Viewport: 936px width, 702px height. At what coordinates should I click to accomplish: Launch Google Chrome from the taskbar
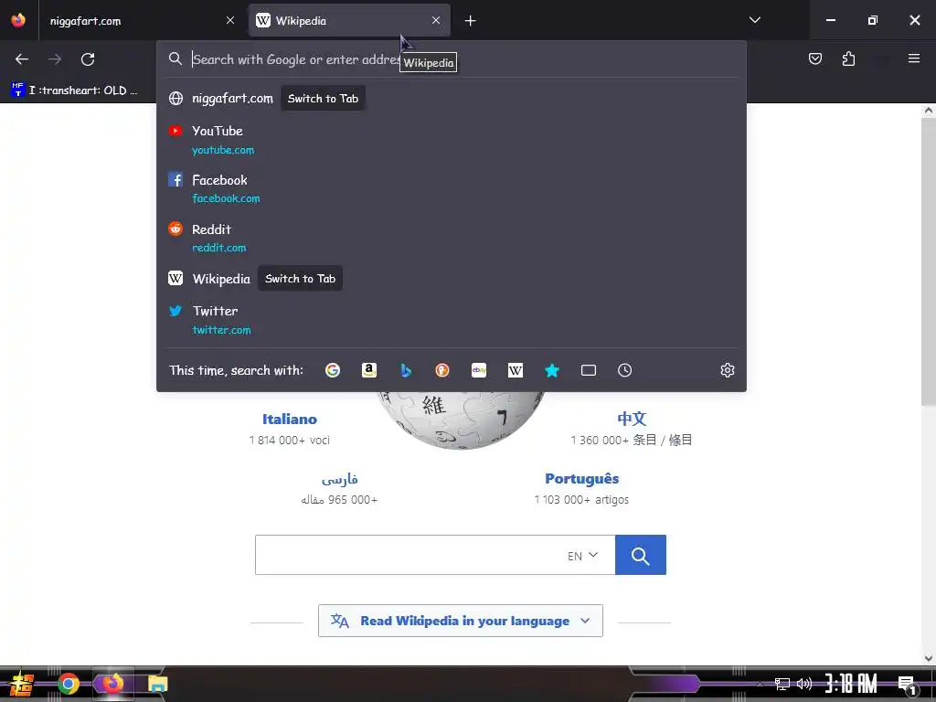(x=68, y=684)
